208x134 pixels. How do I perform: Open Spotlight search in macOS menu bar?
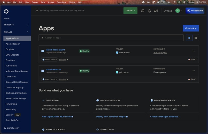click(179, 2)
